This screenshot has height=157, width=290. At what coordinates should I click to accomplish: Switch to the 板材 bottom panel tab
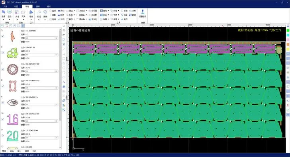click(20, 151)
